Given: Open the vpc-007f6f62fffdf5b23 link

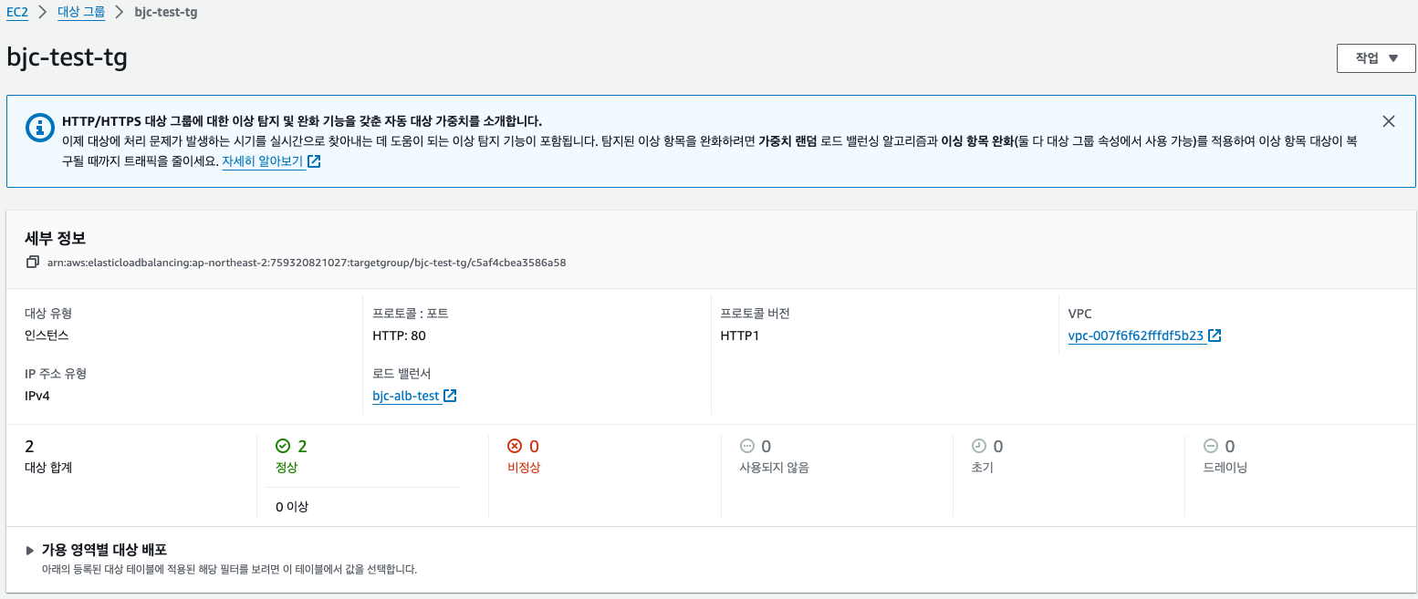Looking at the screenshot, I should (x=1136, y=336).
